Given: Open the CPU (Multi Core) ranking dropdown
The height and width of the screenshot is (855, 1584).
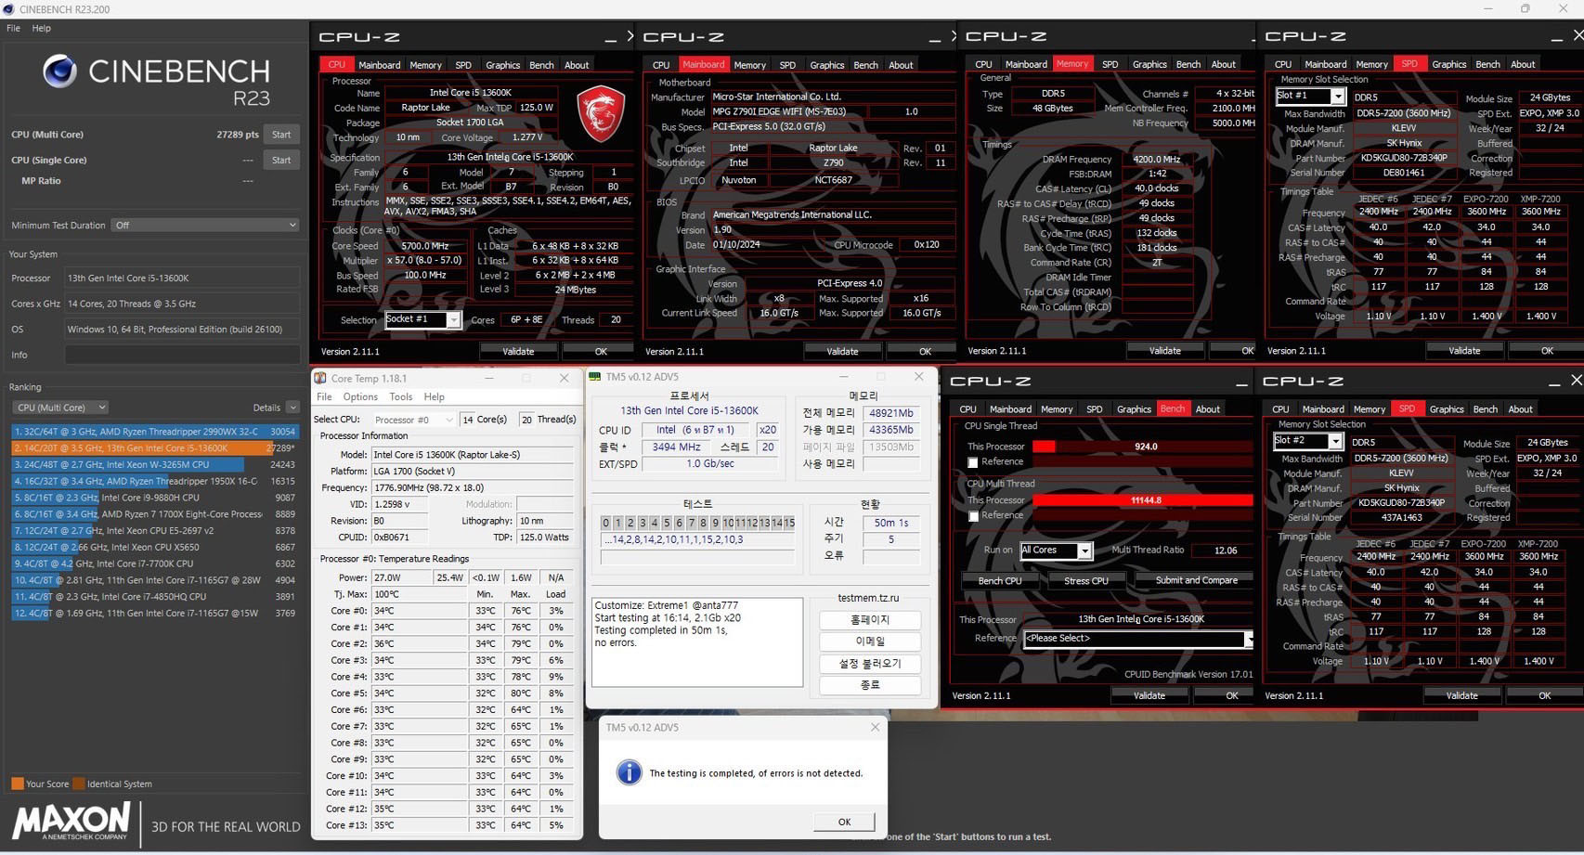Looking at the screenshot, I should click(x=60, y=408).
